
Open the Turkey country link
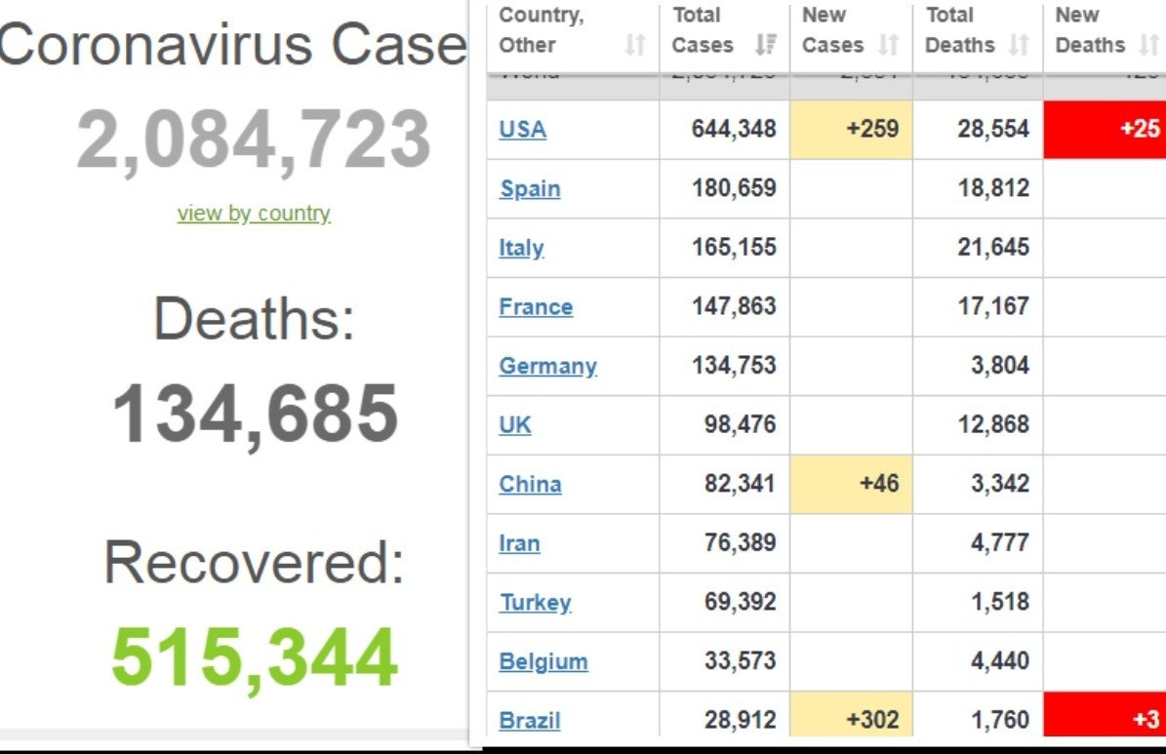(535, 603)
